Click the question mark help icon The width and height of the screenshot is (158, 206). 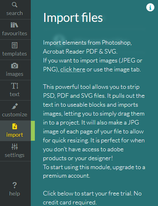15,185
